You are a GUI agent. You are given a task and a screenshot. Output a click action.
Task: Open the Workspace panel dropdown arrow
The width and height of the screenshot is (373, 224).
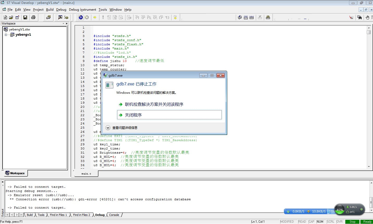tap(63, 23)
